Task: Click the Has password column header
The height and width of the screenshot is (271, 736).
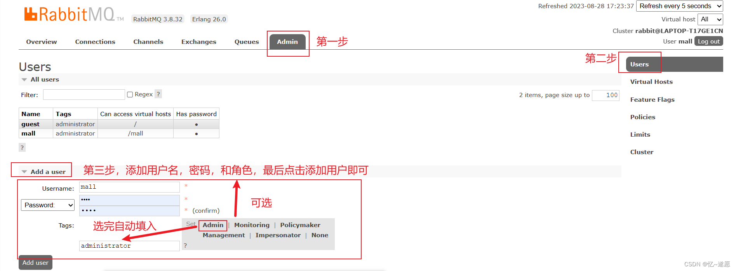Action: (197, 114)
